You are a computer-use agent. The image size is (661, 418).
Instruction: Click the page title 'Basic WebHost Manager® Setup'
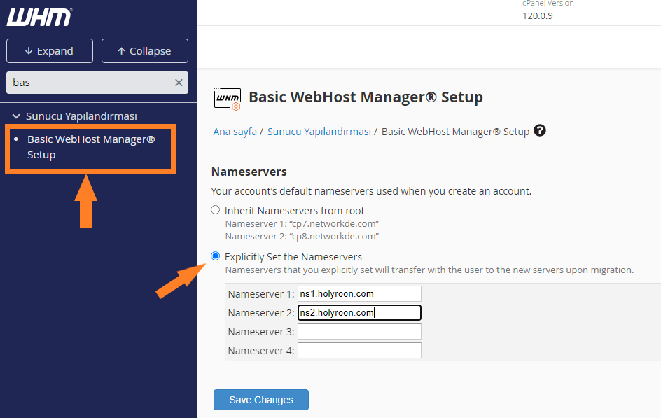(366, 97)
